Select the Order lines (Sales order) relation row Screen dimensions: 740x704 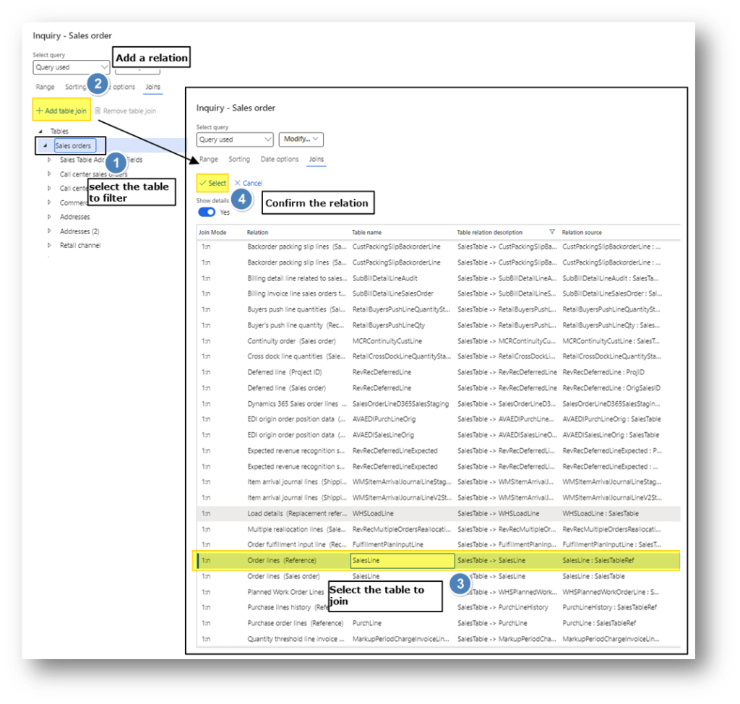point(283,576)
